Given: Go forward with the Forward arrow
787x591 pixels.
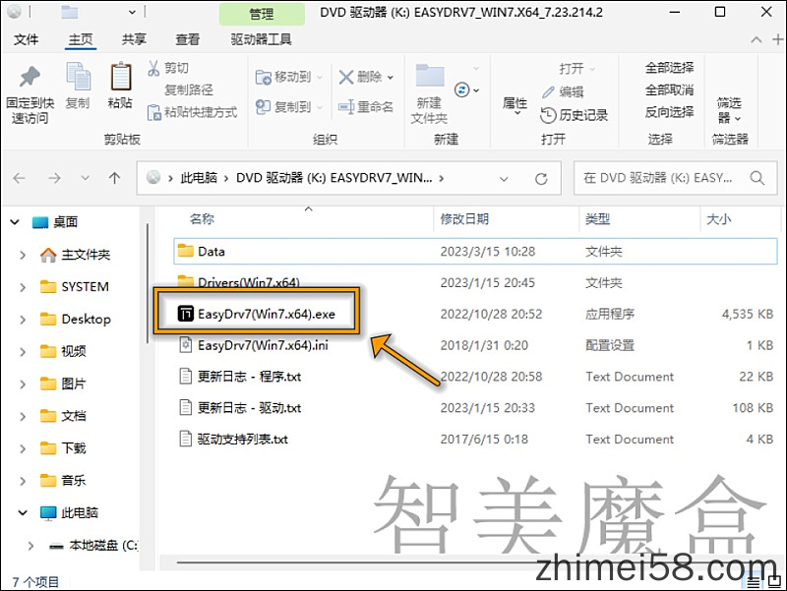Looking at the screenshot, I should 54,178.
